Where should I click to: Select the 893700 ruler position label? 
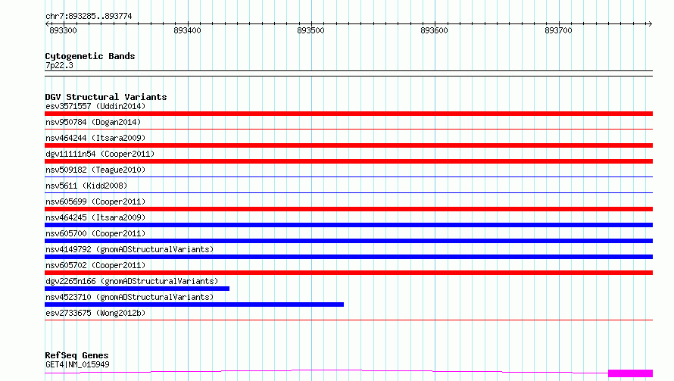click(x=558, y=30)
